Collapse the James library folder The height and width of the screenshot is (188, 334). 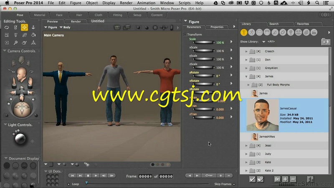click(246, 76)
